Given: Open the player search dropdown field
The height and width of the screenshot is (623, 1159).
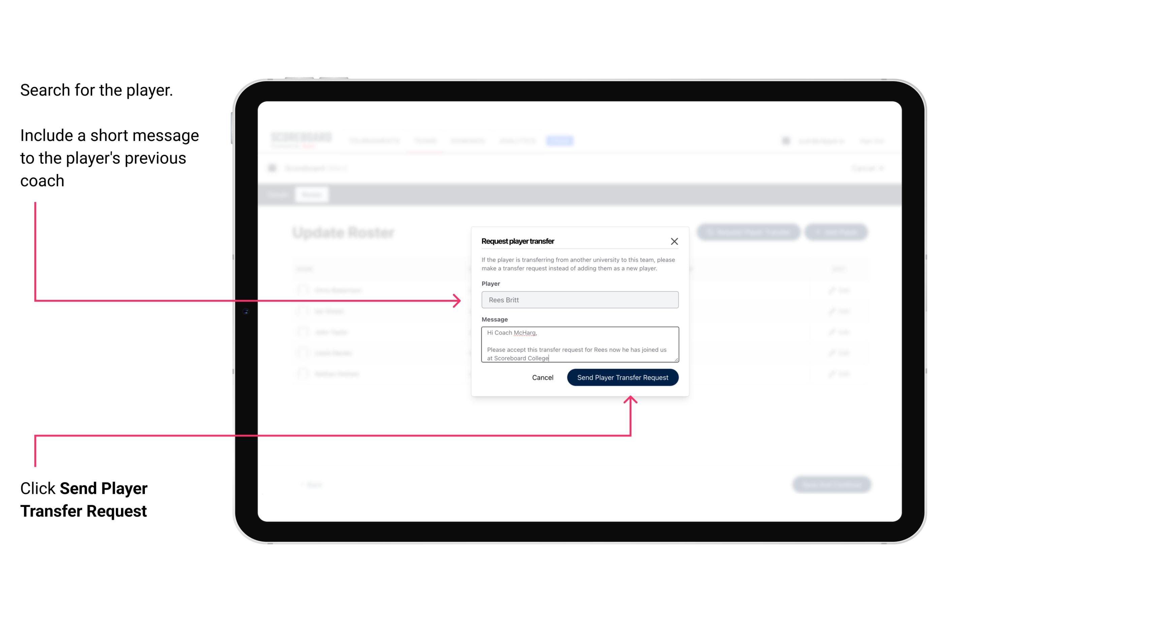Looking at the screenshot, I should [x=579, y=299].
